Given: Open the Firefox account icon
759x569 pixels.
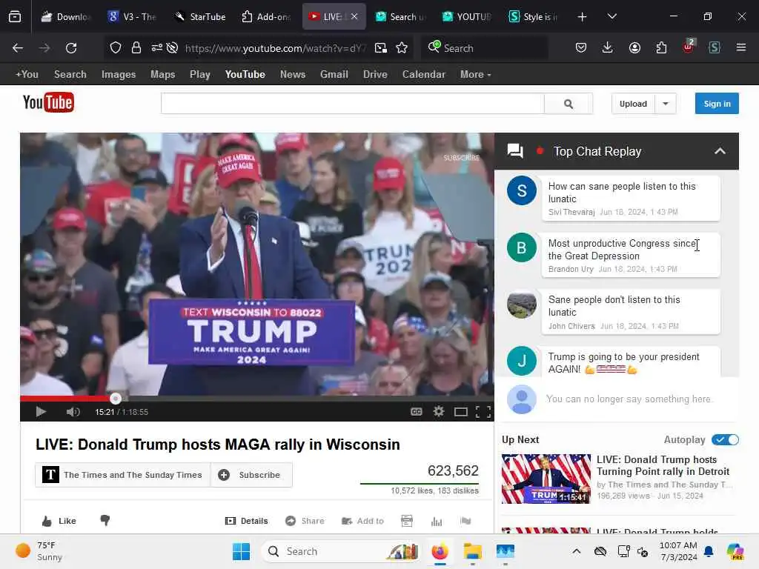Looking at the screenshot, I should (x=634, y=48).
